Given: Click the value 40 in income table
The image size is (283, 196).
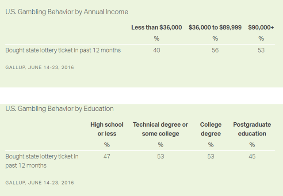Looking at the screenshot, I should [x=157, y=50].
